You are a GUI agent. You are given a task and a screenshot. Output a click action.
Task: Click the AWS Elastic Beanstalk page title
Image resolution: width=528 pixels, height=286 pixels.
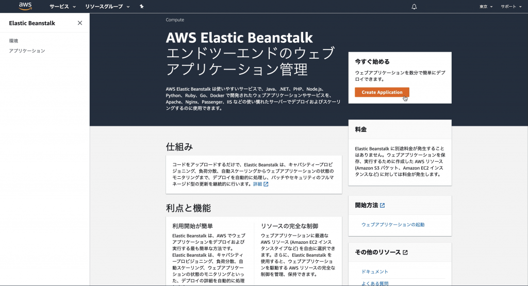point(239,38)
